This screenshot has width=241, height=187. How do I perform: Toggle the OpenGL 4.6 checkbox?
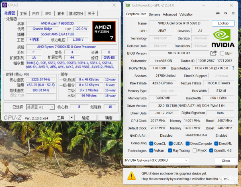[x=211, y=150]
